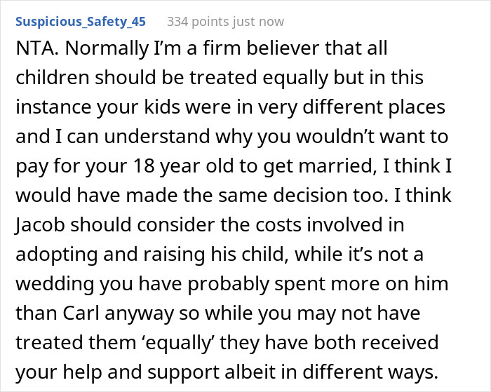
Task: Click the "334 points" score text
Action: [198, 22]
